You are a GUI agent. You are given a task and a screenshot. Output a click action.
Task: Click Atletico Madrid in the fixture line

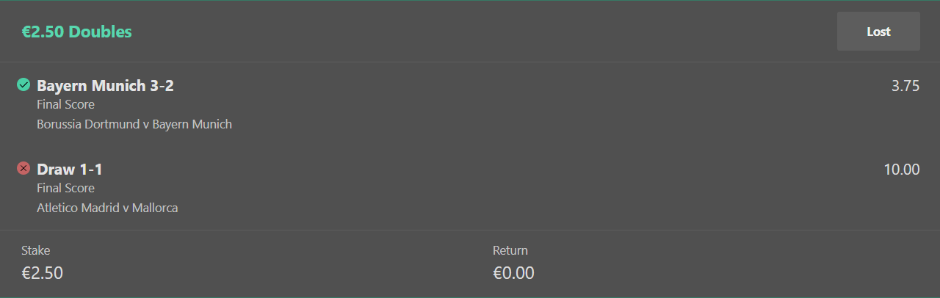[x=78, y=208]
